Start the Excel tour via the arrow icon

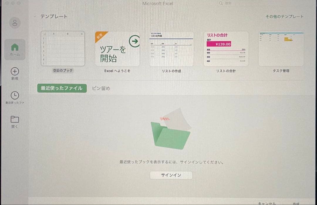135,42
